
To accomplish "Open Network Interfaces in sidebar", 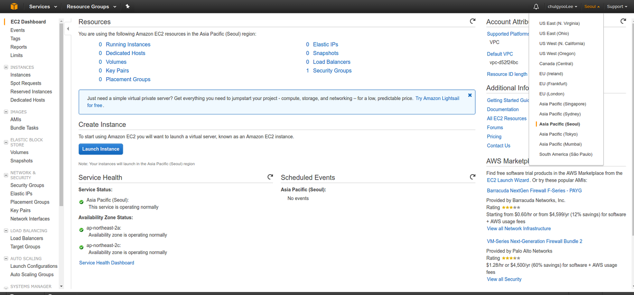I will (x=30, y=219).
